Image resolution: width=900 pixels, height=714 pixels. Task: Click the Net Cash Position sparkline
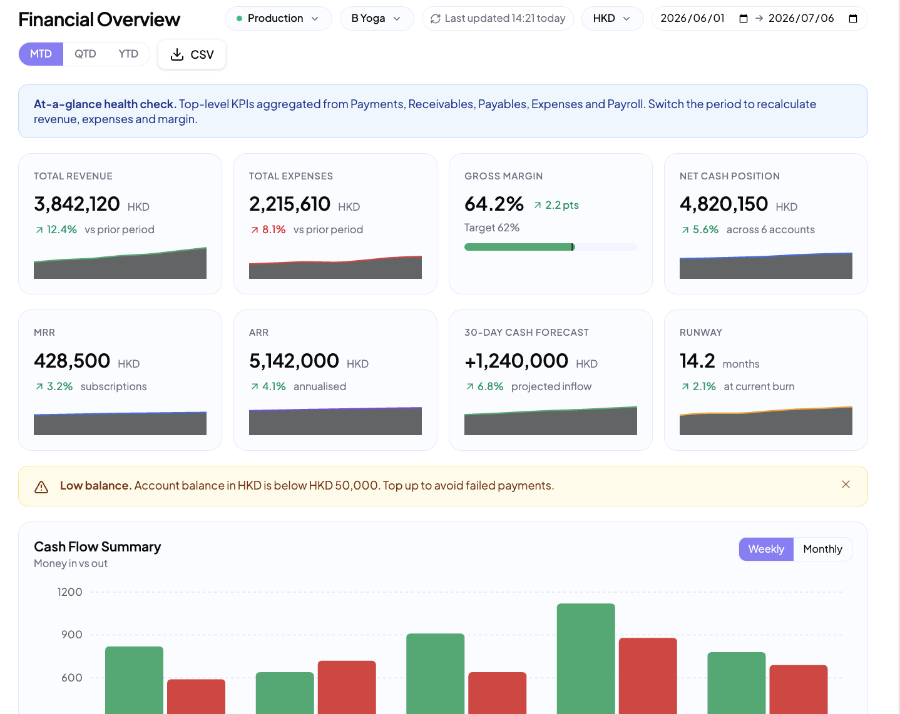click(766, 266)
